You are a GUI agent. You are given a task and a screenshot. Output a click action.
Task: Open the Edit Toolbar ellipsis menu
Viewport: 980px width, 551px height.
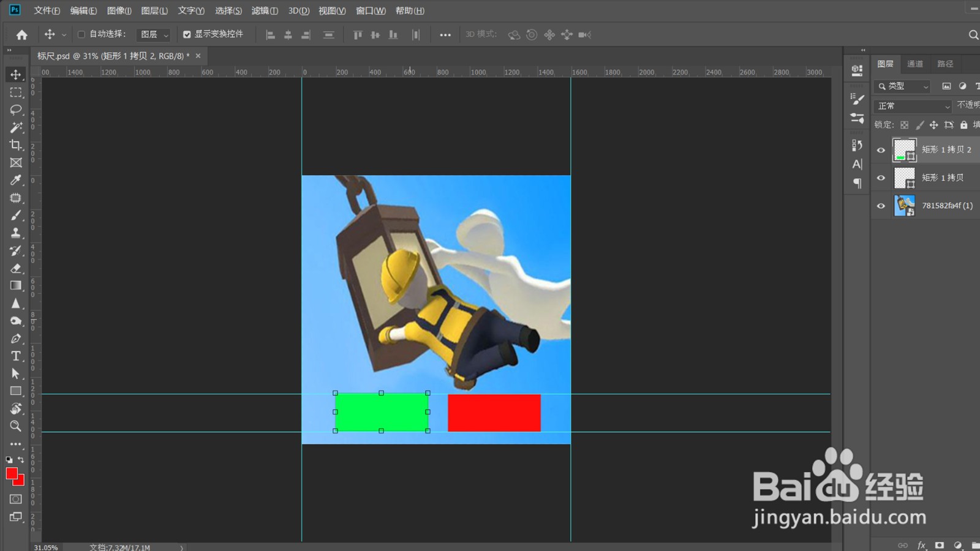point(16,444)
